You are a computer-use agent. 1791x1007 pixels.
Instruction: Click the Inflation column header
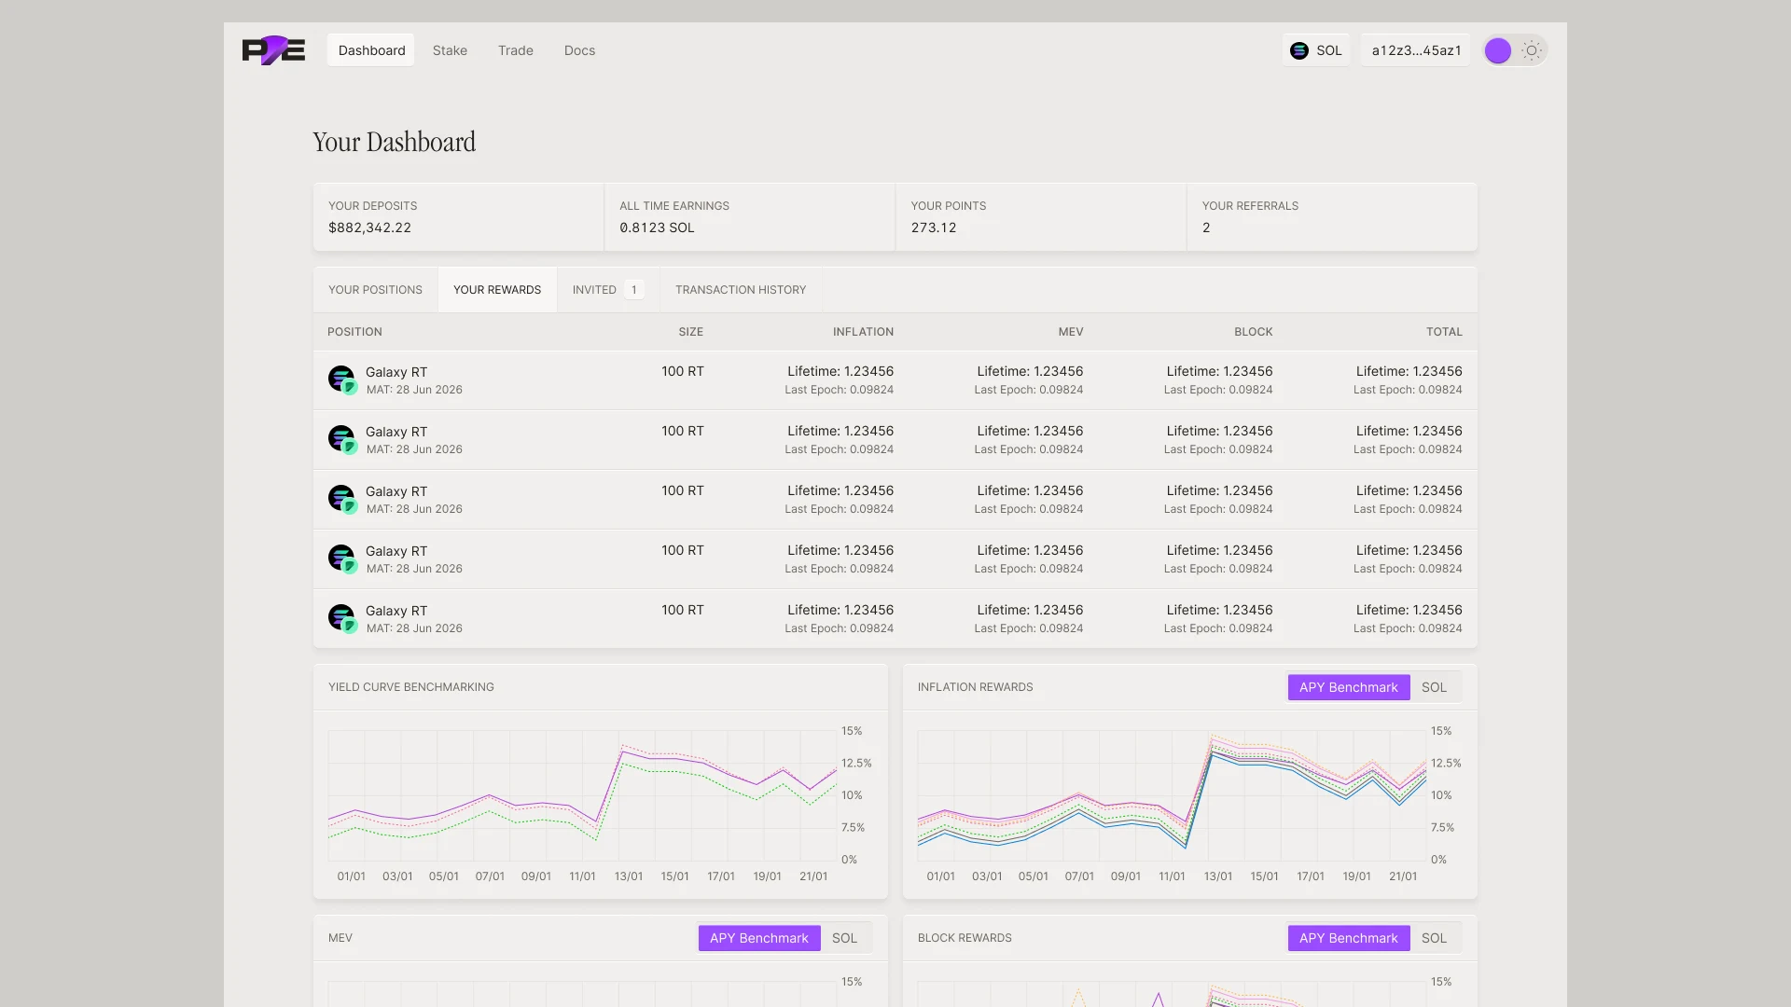tap(863, 332)
